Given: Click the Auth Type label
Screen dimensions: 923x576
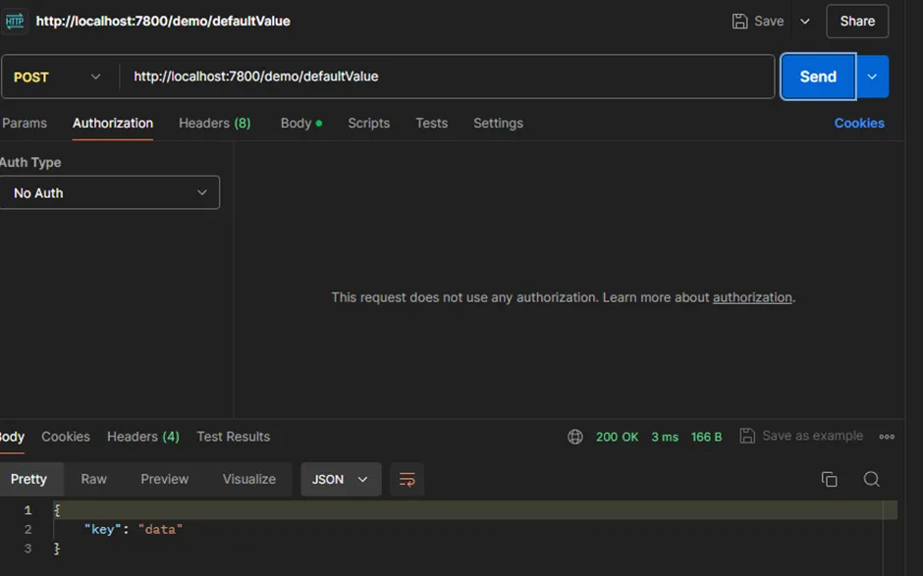Looking at the screenshot, I should (30, 162).
